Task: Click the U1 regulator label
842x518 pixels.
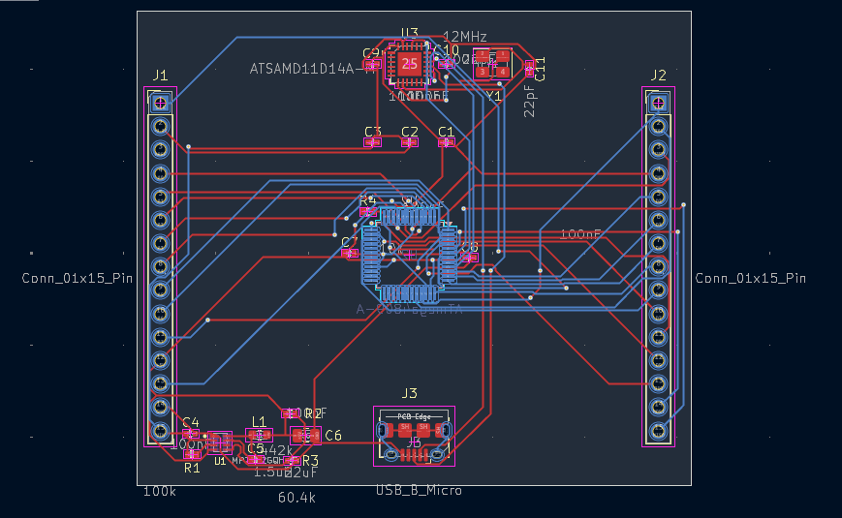Action: point(220,461)
